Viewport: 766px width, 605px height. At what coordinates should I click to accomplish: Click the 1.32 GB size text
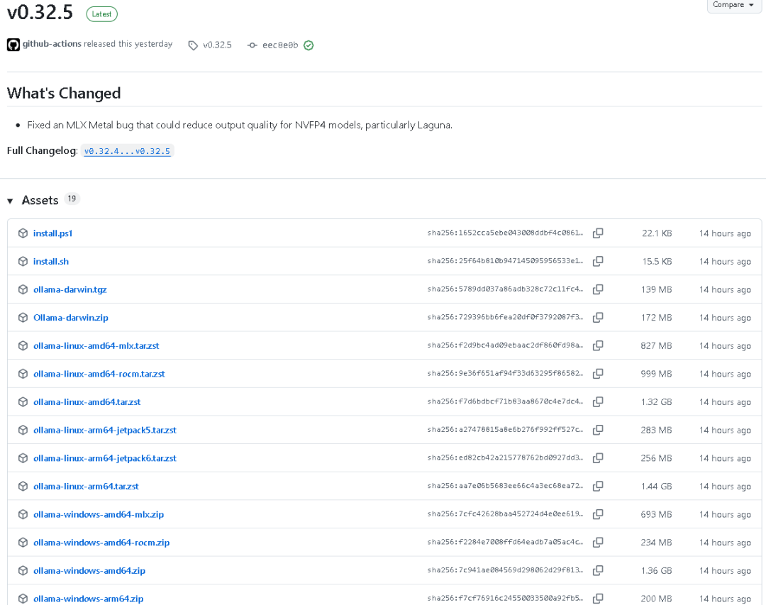tap(656, 401)
